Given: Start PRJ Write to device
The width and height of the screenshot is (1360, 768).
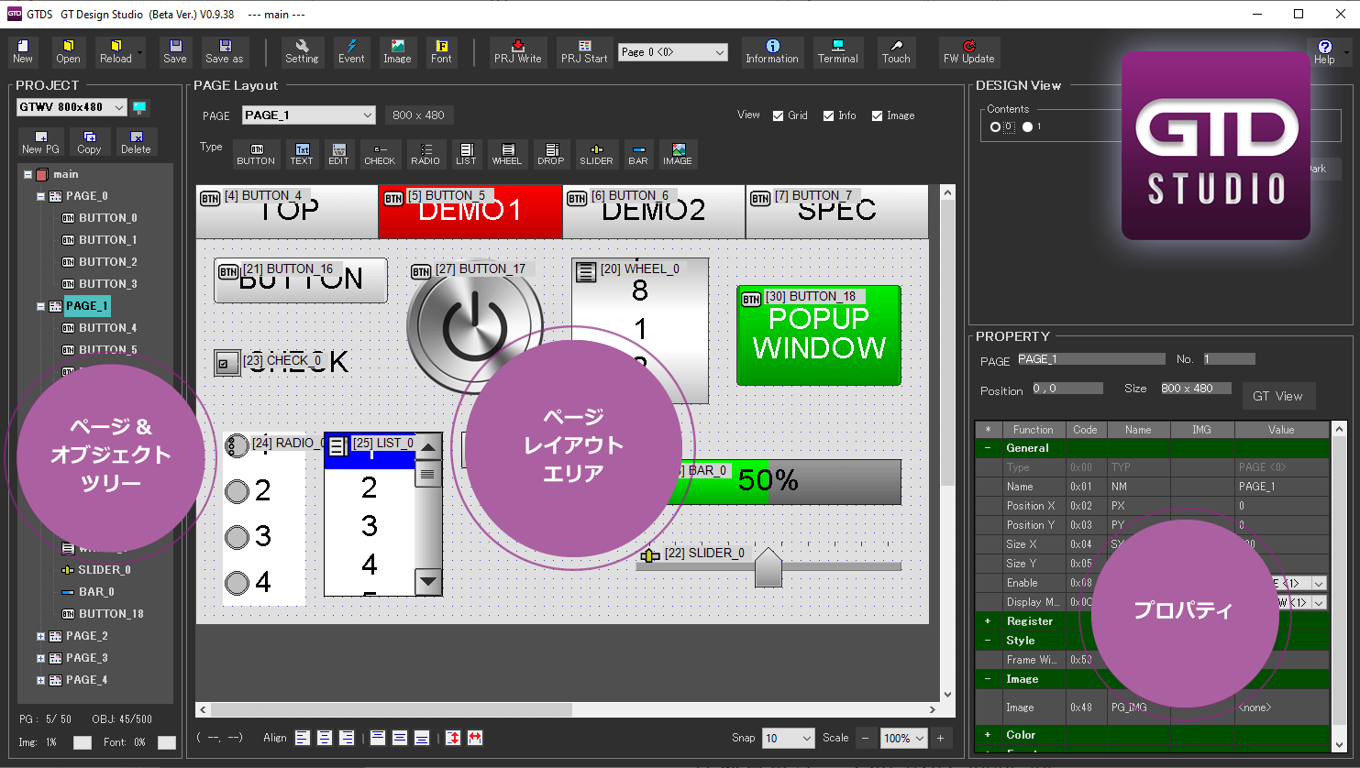Looking at the screenshot, I should pyautogui.click(x=518, y=52).
